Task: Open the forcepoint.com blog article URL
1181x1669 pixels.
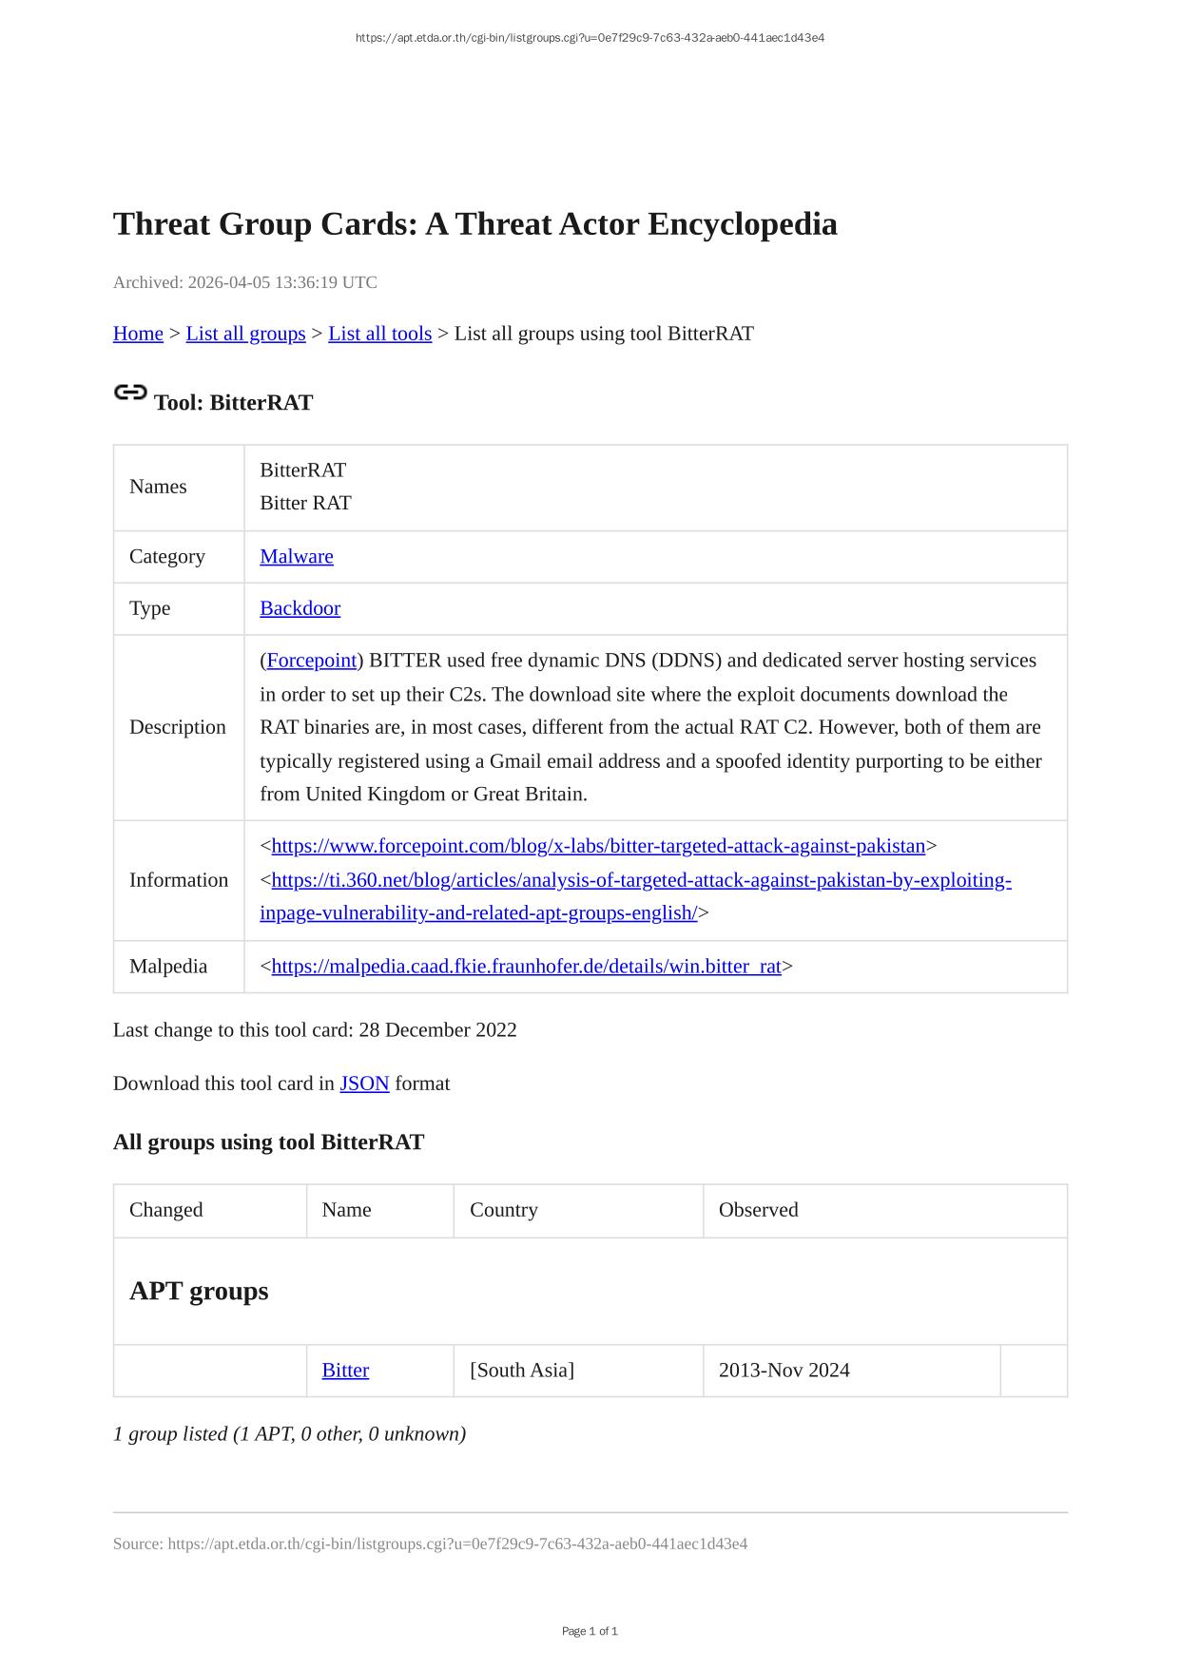Action: pyautogui.click(x=598, y=846)
